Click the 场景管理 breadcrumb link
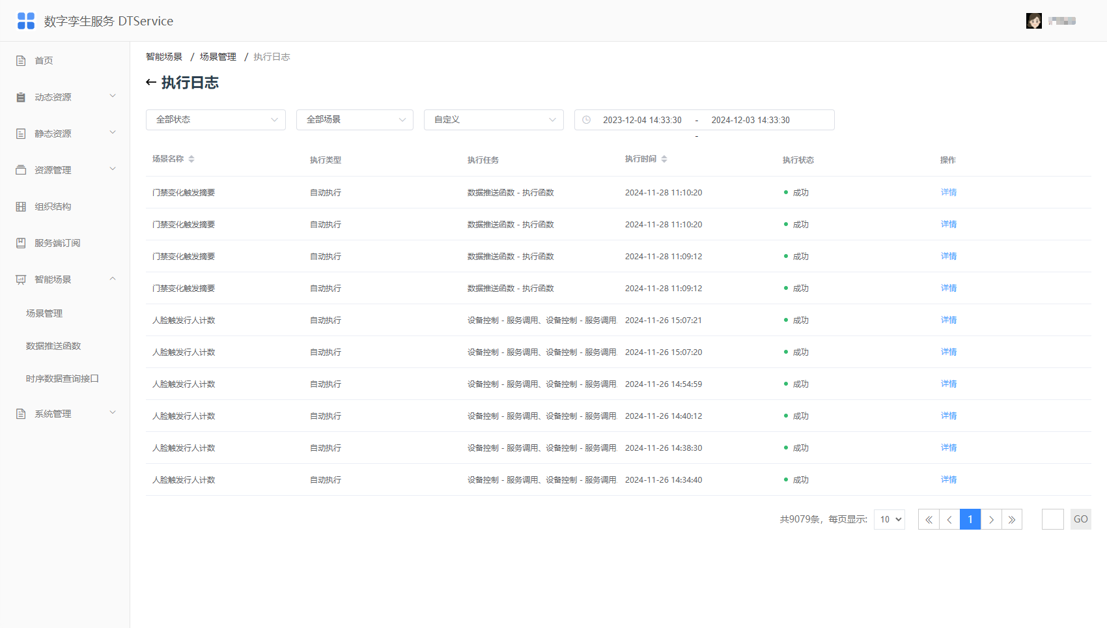 218,57
